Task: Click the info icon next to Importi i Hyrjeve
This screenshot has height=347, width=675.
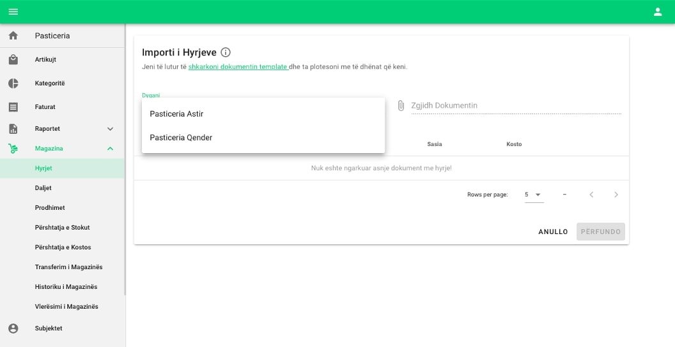Action: [226, 52]
